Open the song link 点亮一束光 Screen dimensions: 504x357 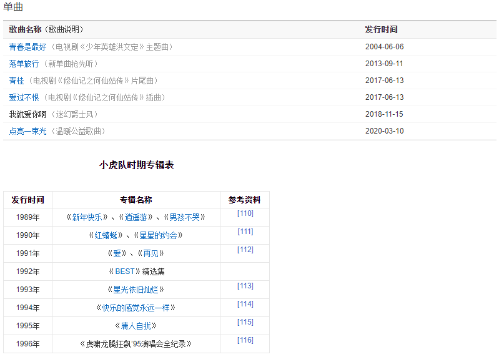27,131
